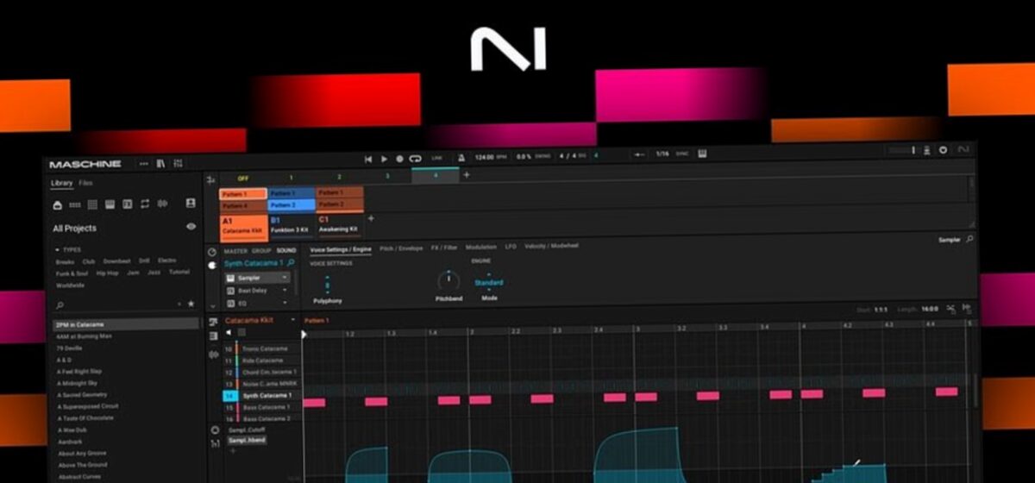Open the Modulation page
Screen dimensions: 1035x483
click(x=480, y=248)
